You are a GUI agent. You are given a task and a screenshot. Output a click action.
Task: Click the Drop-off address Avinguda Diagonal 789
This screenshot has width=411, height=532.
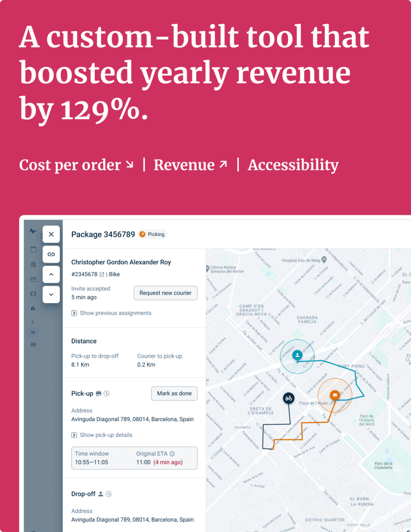[132, 520]
